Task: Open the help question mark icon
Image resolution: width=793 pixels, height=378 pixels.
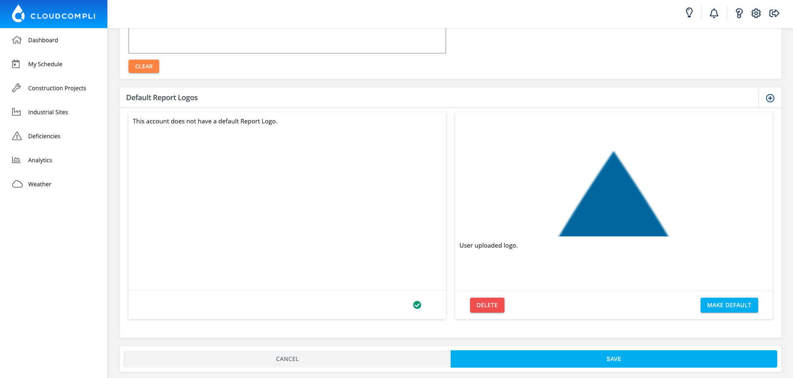Action: (739, 13)
